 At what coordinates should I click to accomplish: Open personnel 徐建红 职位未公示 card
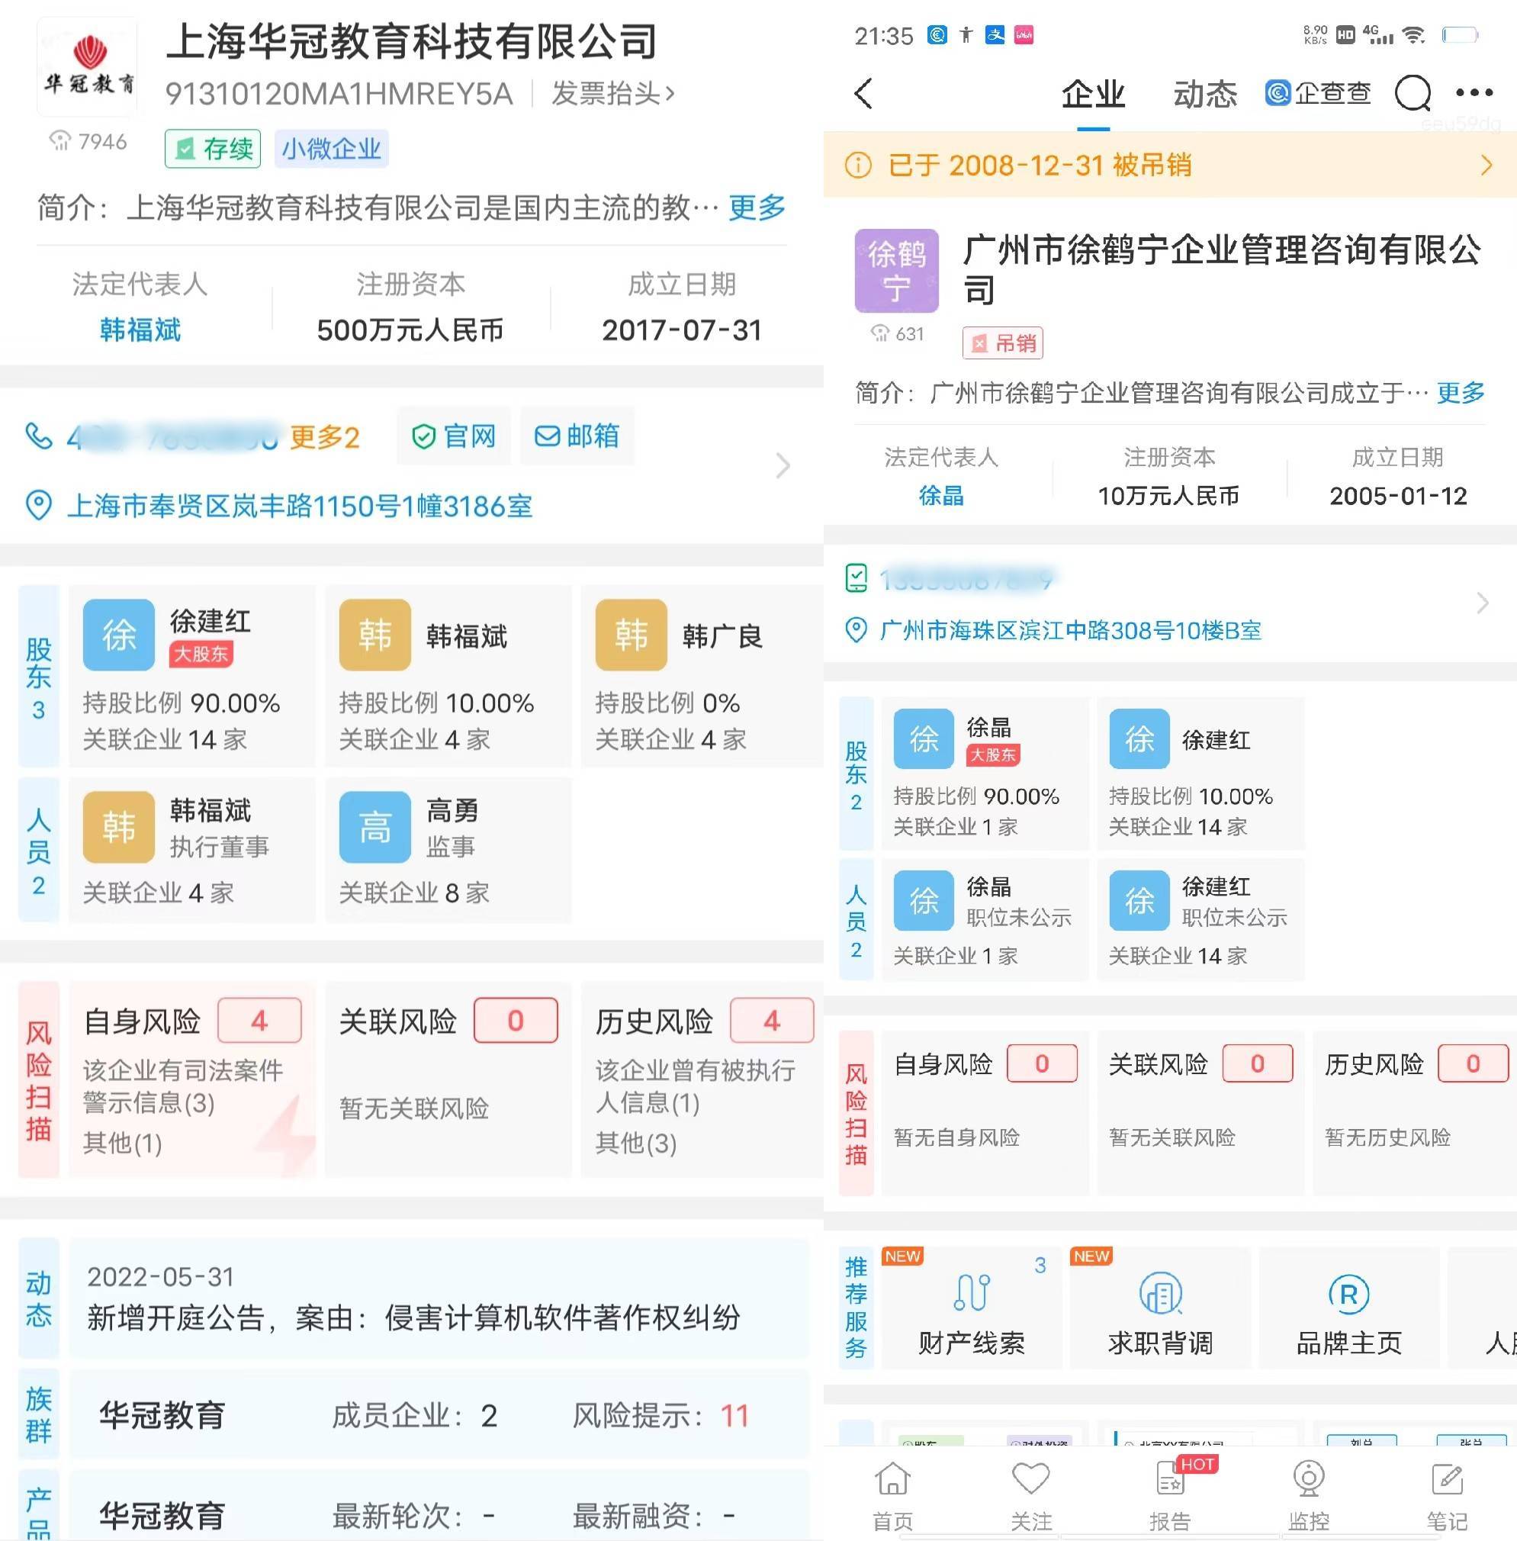(x=1200, y=918)
